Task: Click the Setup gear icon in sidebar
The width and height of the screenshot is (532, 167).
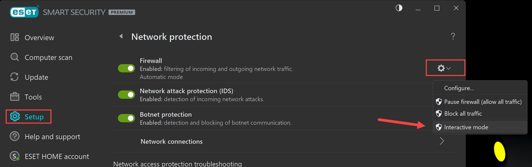Action: [15, 117]
